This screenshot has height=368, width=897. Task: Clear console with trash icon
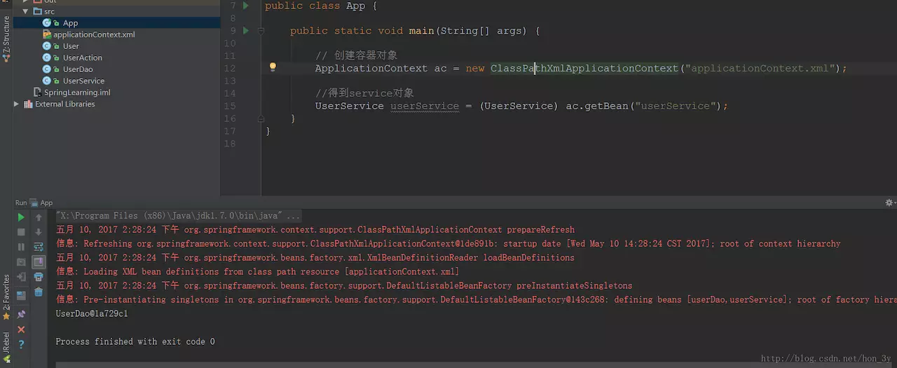coord(39,292)
